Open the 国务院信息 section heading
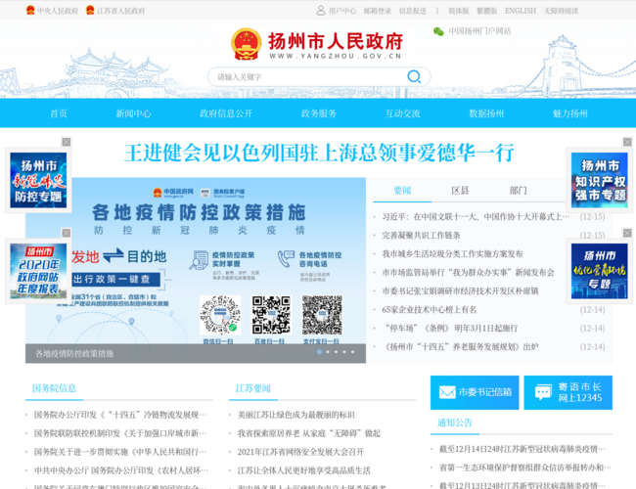Viewport: 636px width, 489px height. 55,388
